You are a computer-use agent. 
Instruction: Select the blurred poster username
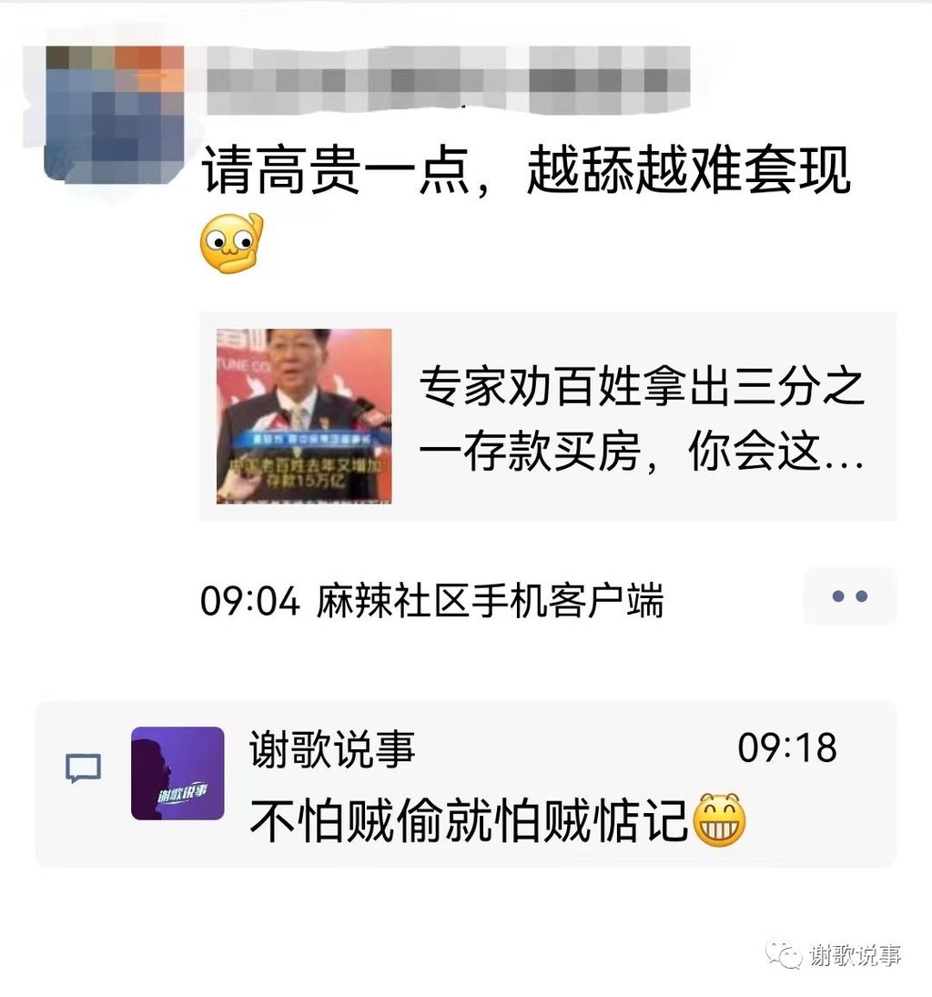click(x=448, y=80)
